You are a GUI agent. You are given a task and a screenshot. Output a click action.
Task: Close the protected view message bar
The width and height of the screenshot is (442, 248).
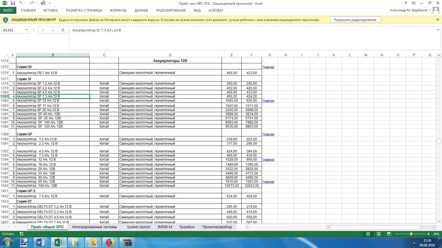point(438,20)
